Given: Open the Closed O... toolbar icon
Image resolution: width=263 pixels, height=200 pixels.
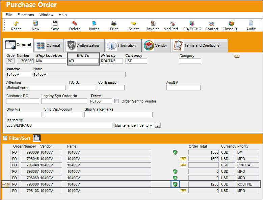Looking at the screenshot, I should click(231, 24).
